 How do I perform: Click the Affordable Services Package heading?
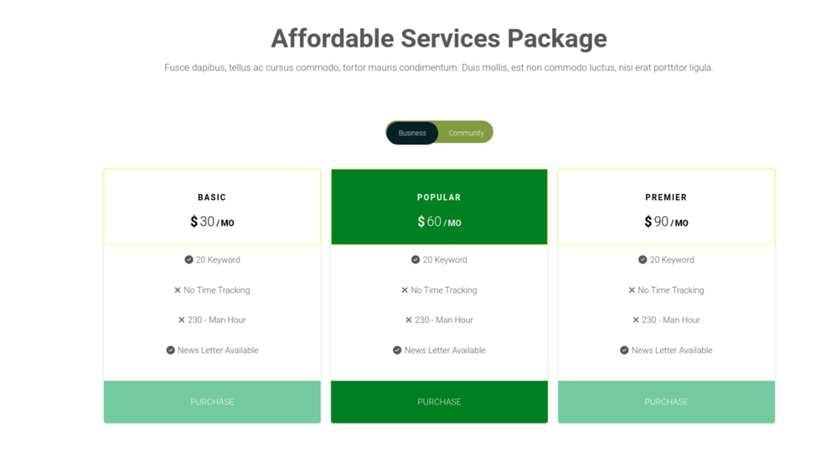point(439,39)
